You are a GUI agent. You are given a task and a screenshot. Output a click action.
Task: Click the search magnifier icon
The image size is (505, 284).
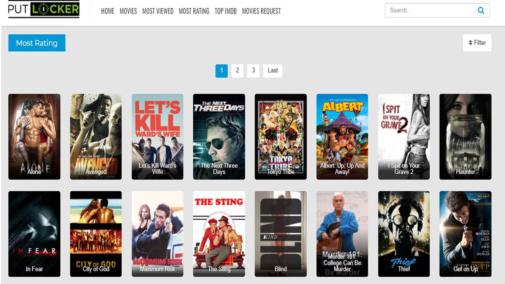[x=481, y=11]
